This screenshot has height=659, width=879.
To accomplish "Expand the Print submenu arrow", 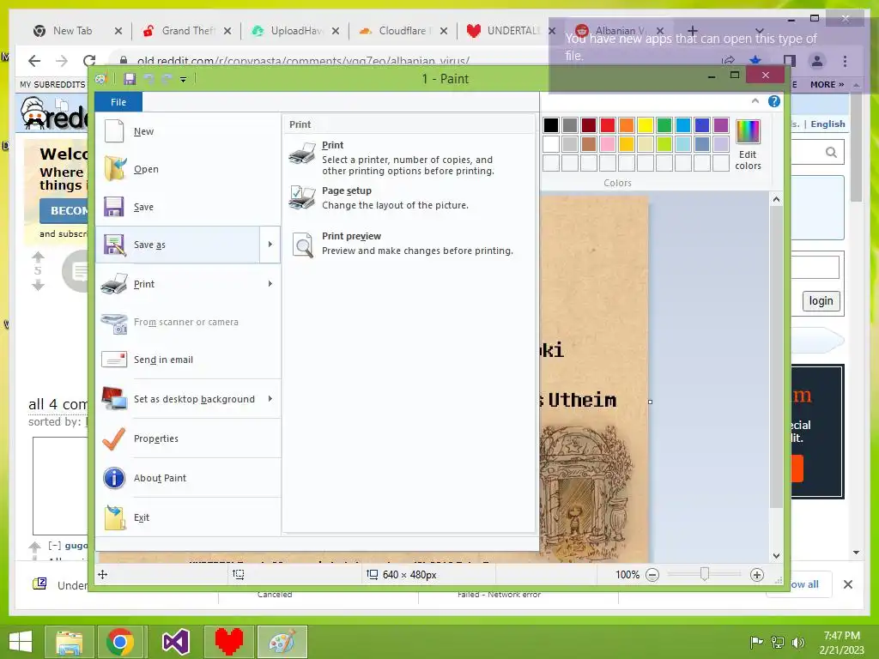I will pos(270,284).
